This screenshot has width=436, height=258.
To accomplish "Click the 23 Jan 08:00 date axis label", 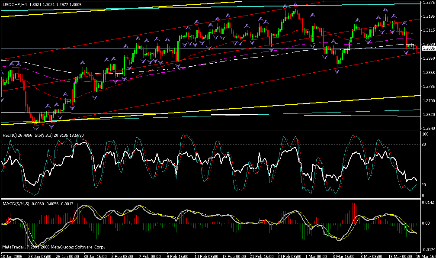I will coord(41,255).
